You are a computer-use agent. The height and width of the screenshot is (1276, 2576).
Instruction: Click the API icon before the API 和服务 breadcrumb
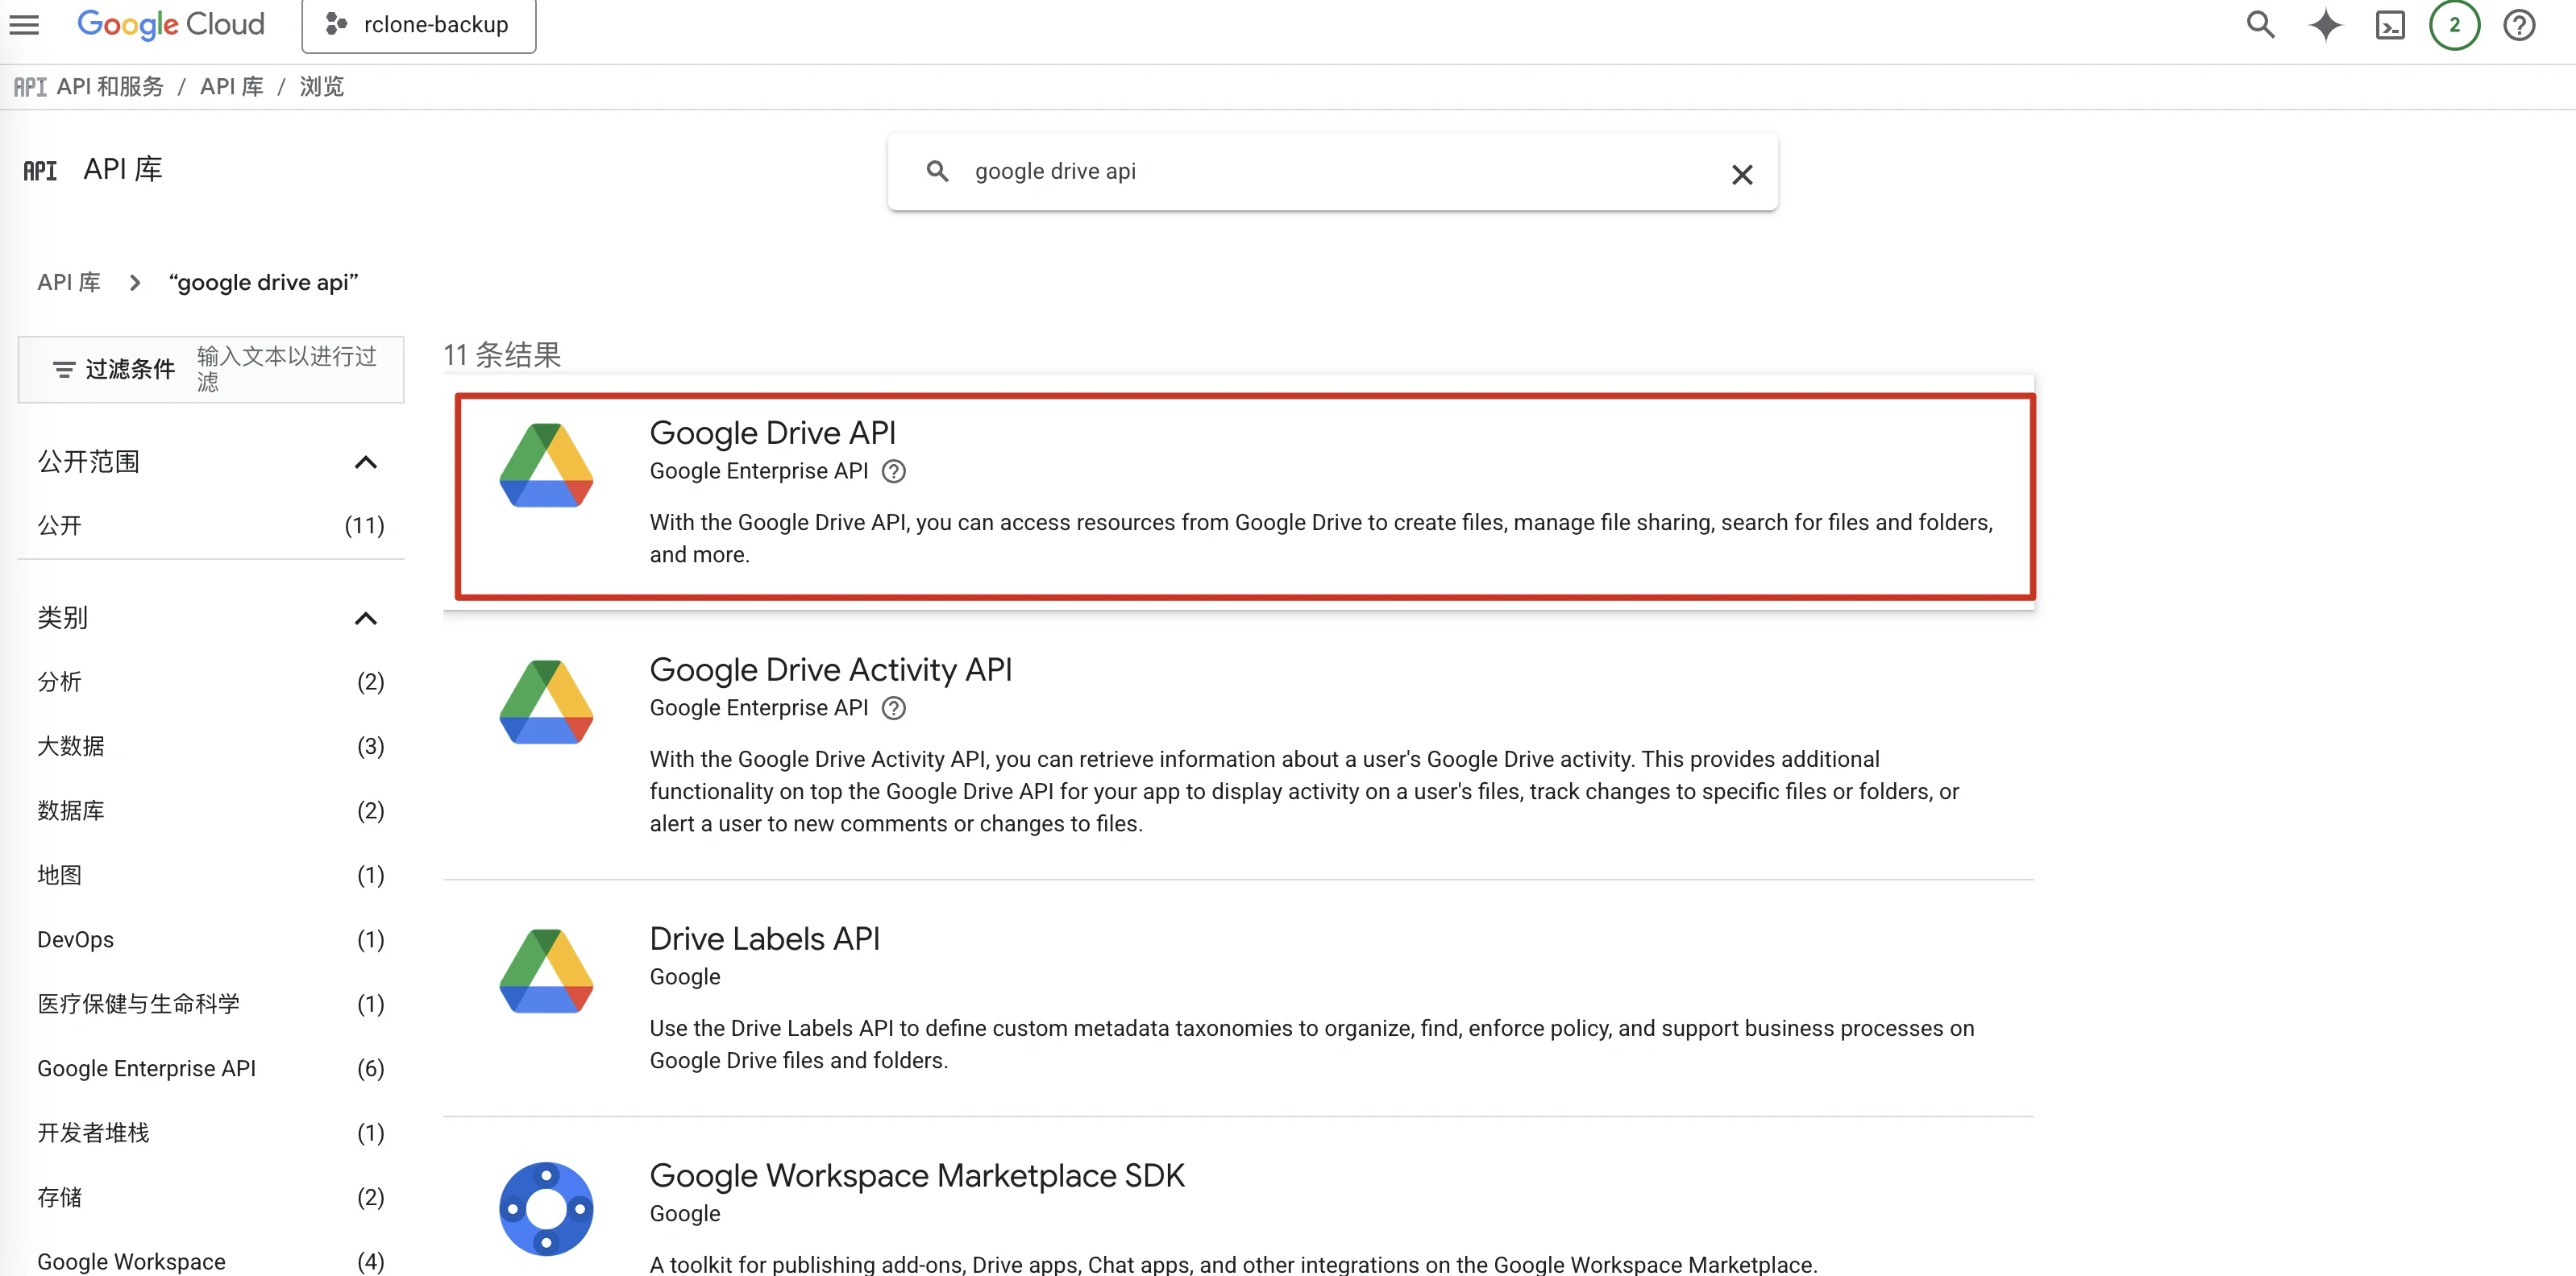tap(30, 87)
